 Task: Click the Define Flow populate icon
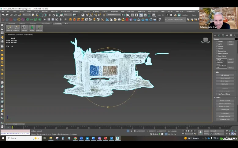tap(9, 28)
